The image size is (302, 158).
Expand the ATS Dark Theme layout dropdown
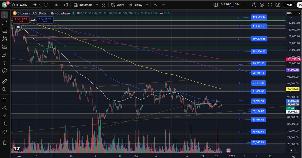click(245, 5)
